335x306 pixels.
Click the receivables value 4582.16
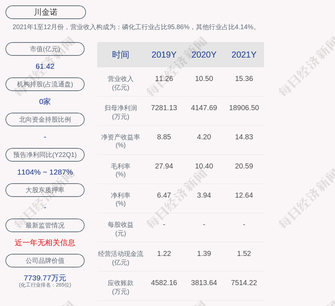[164, 283]
